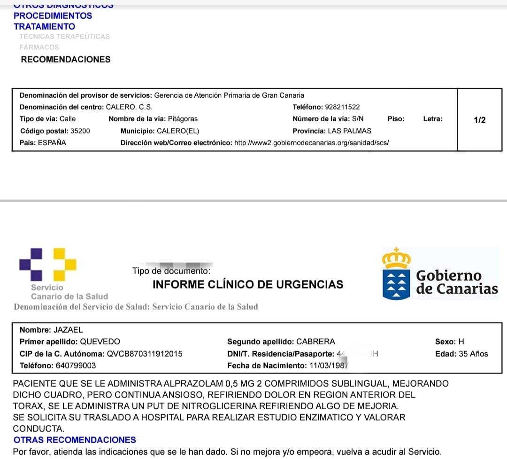Click the Edad field in patient box
This screenshot has height=459, width=507.
tap(461, 354)
